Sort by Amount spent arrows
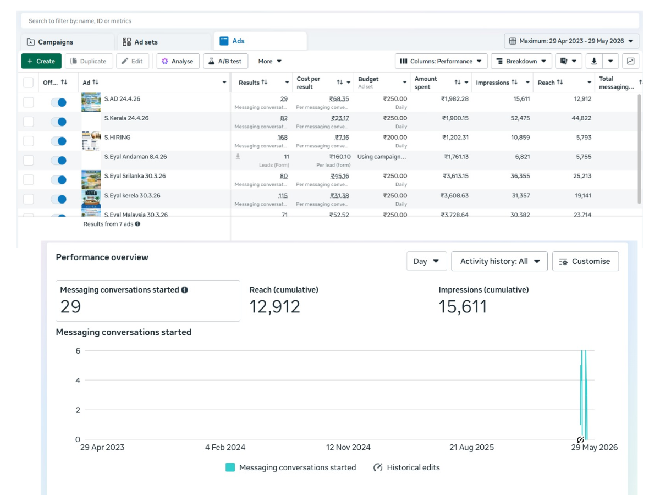 pos(457,82)
